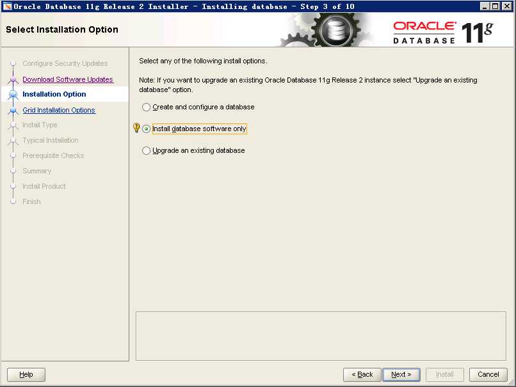Viewport: 516px width, 387px height.
Task: Click the Typical Installation step label
Action: 51,140
